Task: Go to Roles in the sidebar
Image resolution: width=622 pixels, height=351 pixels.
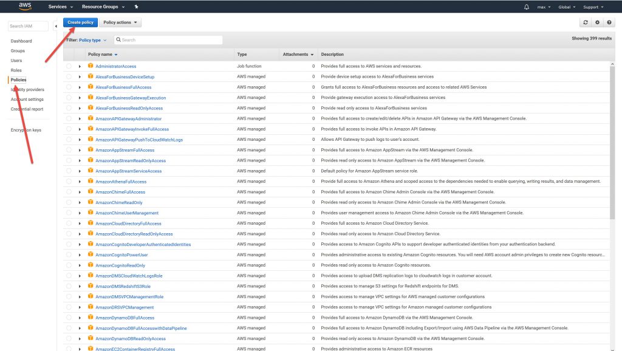Action: pos(16,70)
